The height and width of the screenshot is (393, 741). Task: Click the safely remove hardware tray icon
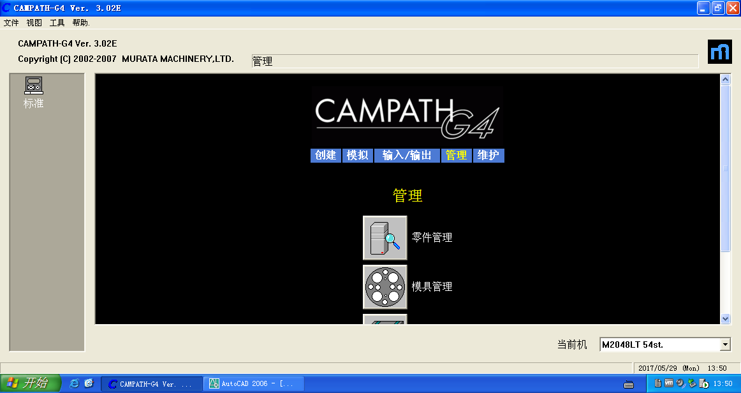(x=692, y=383)
